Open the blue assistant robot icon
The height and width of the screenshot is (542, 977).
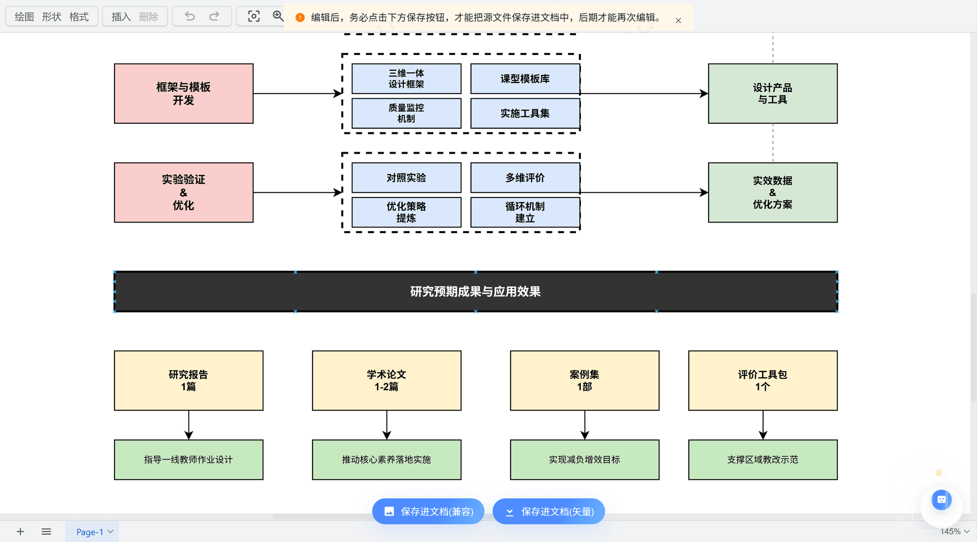(x=941, y=500)
